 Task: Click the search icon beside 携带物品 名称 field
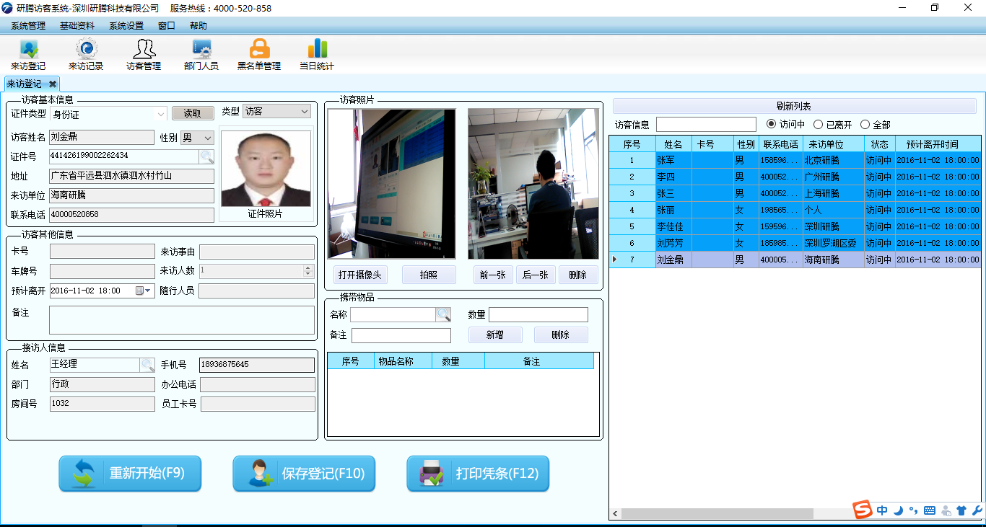[x=443, y=314]
